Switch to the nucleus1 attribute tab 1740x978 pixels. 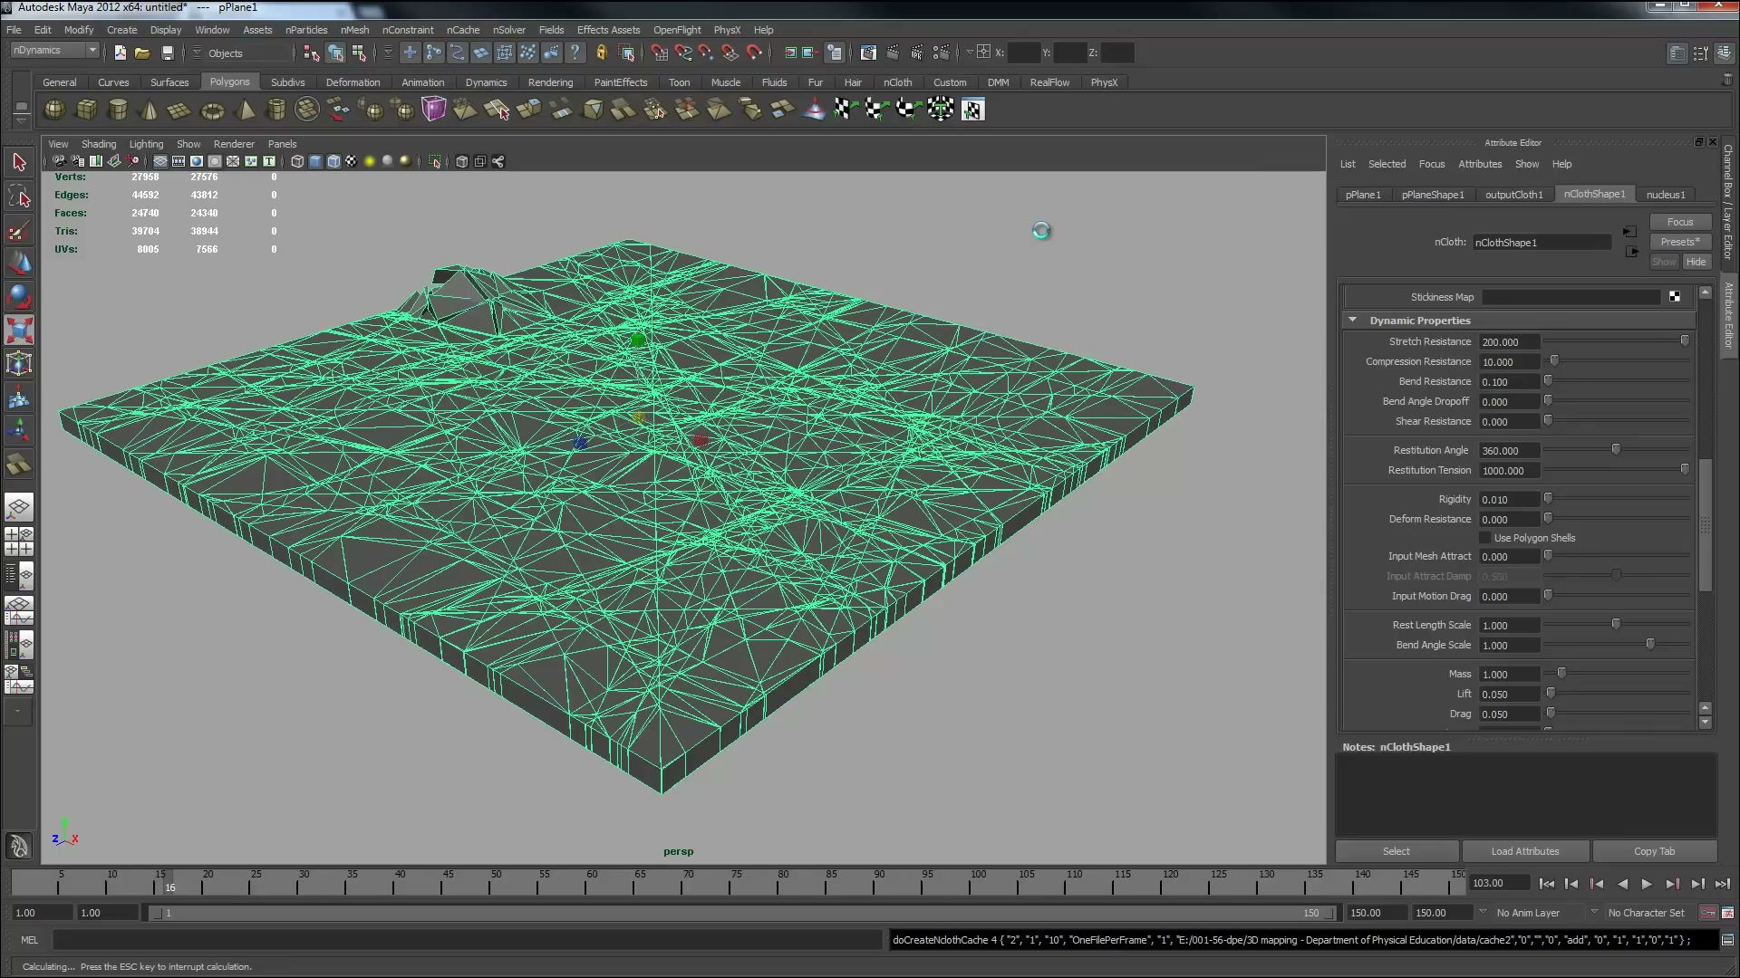1666,195
